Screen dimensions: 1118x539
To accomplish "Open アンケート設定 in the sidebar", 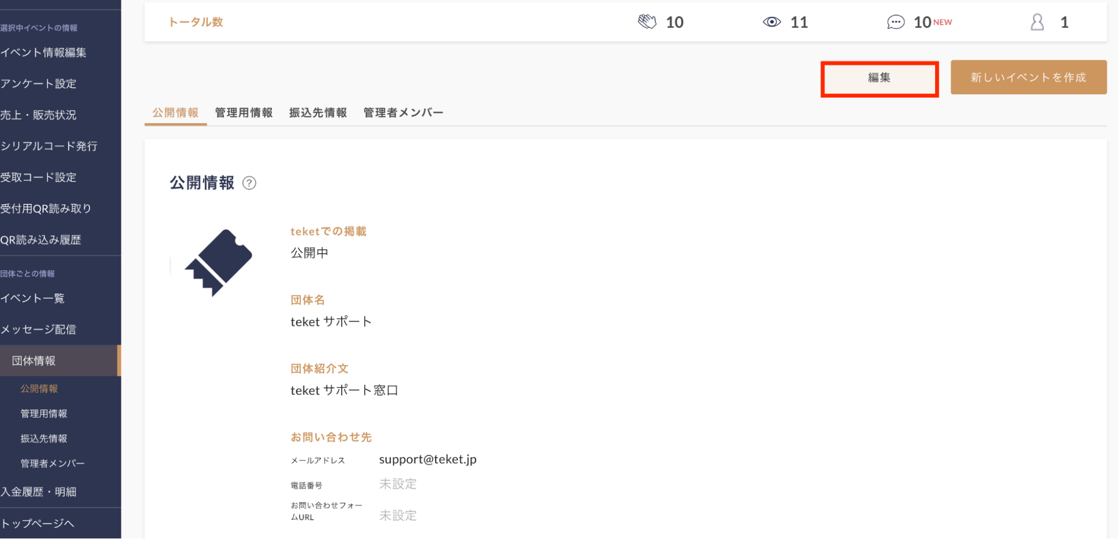I will pyautogui.click(x=38, y=84).
